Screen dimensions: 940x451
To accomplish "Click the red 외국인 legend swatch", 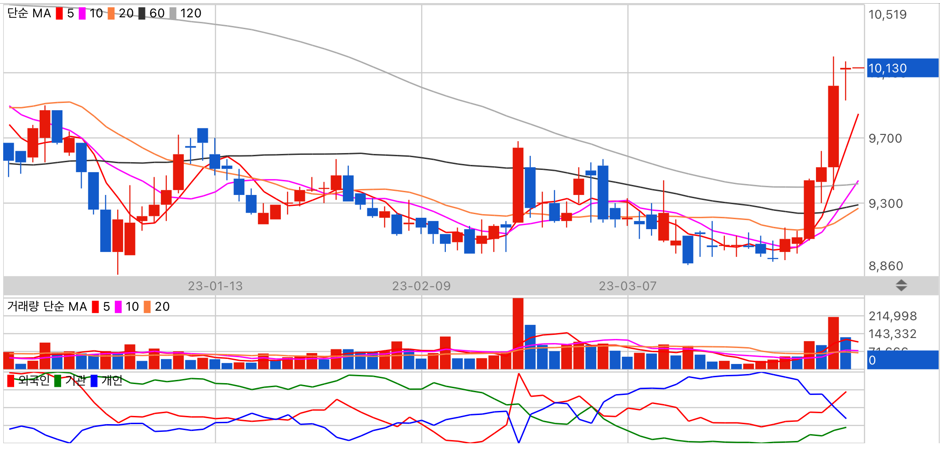I will (x=11, y=381).
